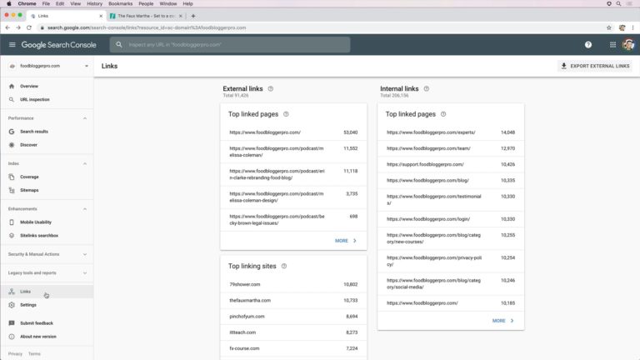Click the Submit feedback icon
The image size is (640, 360).
pos(12,322)
